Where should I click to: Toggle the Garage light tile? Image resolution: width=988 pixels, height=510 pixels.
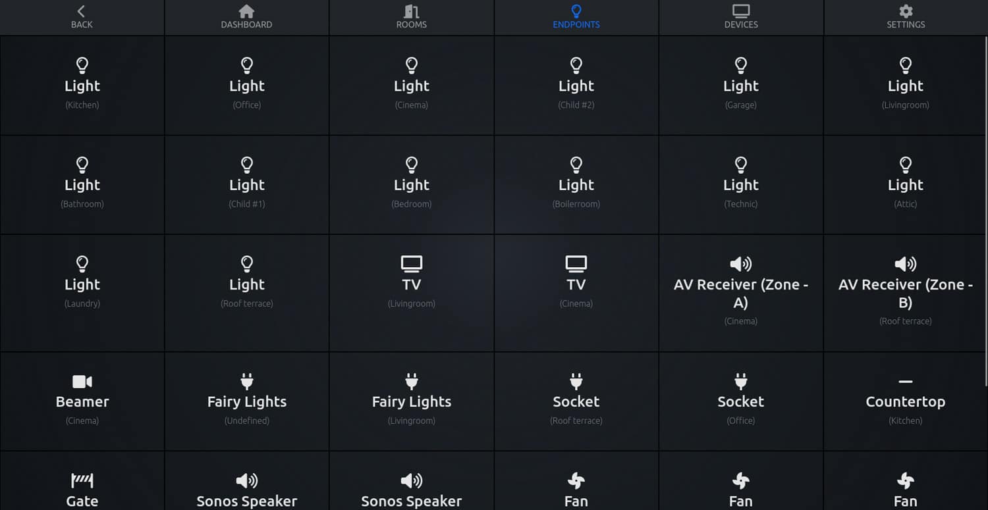pyautogui.click(x=741, y=86)
